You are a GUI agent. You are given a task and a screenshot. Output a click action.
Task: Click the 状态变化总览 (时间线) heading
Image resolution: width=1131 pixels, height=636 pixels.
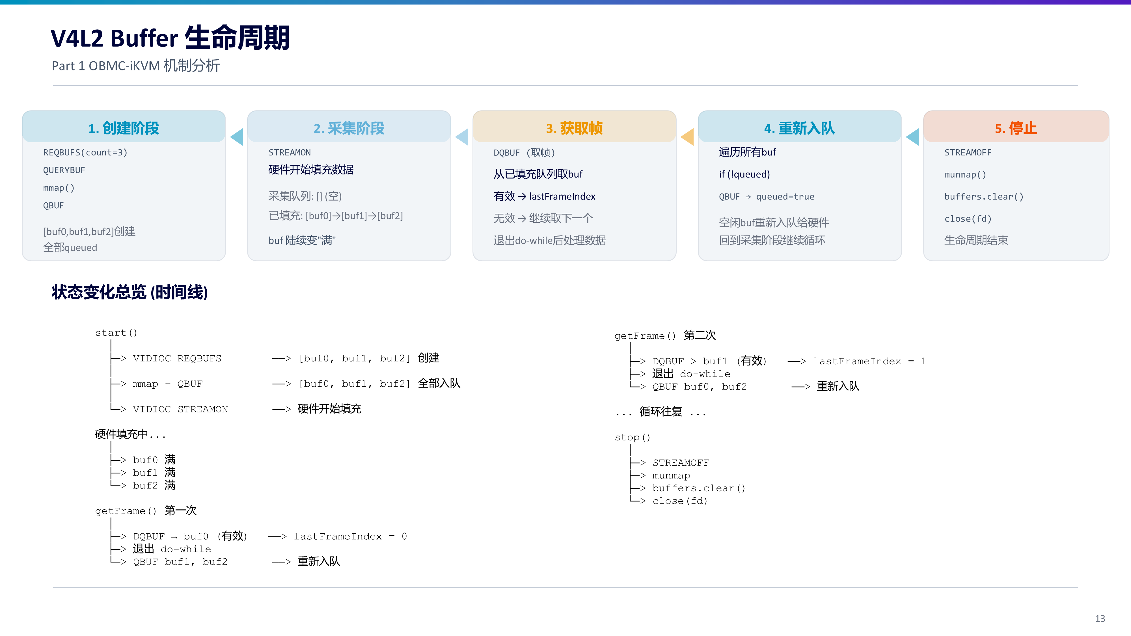pyautogui.click(x=129, y=292)
